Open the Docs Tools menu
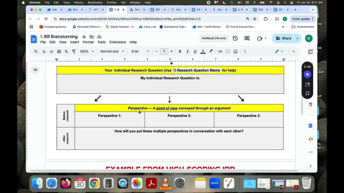Screen dimensions: 344x193 tap(101, 42)
